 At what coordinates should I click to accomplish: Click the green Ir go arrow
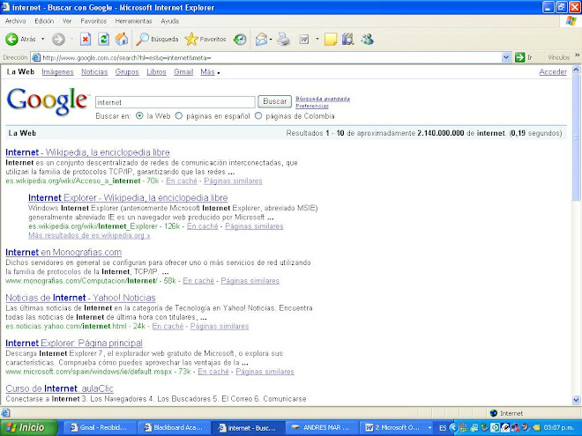click(519, 57)
